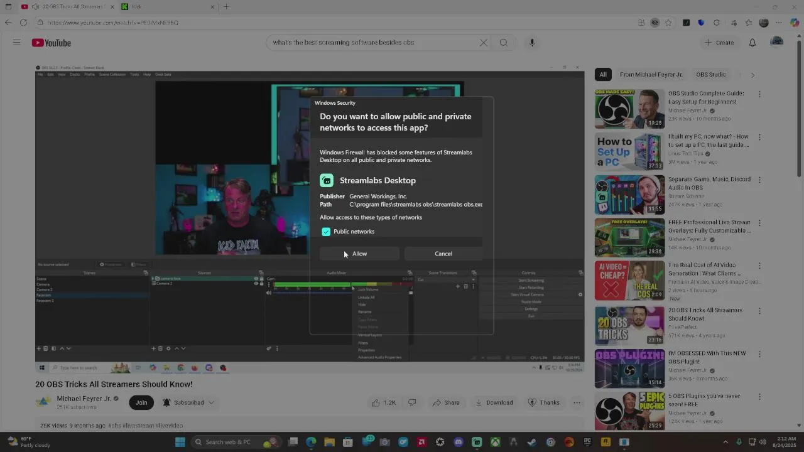
Task: Open the Bitwarden shield extension
Action: click(x=701, y=23)
